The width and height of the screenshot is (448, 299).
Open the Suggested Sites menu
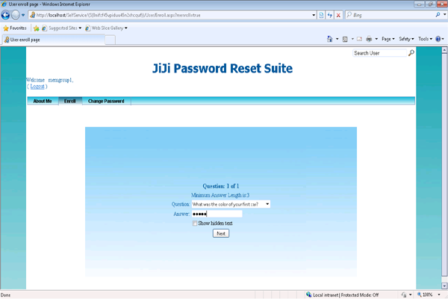[62, 28]
